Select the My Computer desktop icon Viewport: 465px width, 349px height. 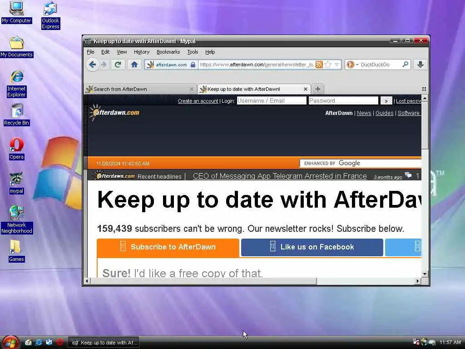pyautogui.click(x=16, y=12)
